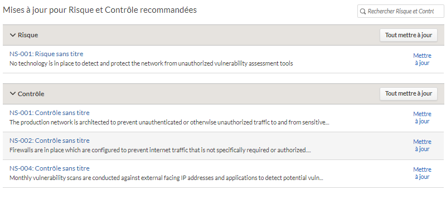Select the production network control description

[x=169, y=122]
